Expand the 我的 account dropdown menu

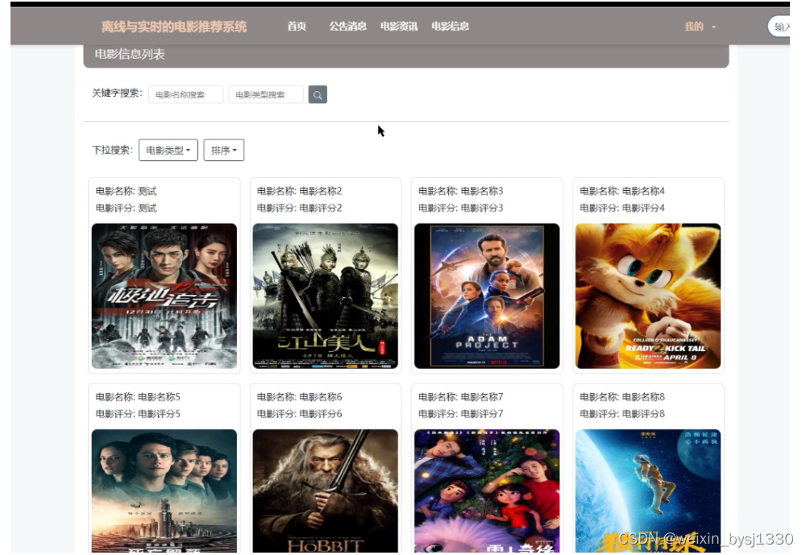coord(700,27)
